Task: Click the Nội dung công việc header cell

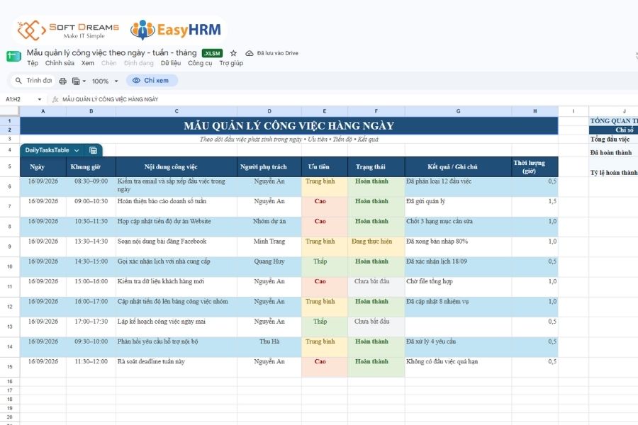Action: 177,166
